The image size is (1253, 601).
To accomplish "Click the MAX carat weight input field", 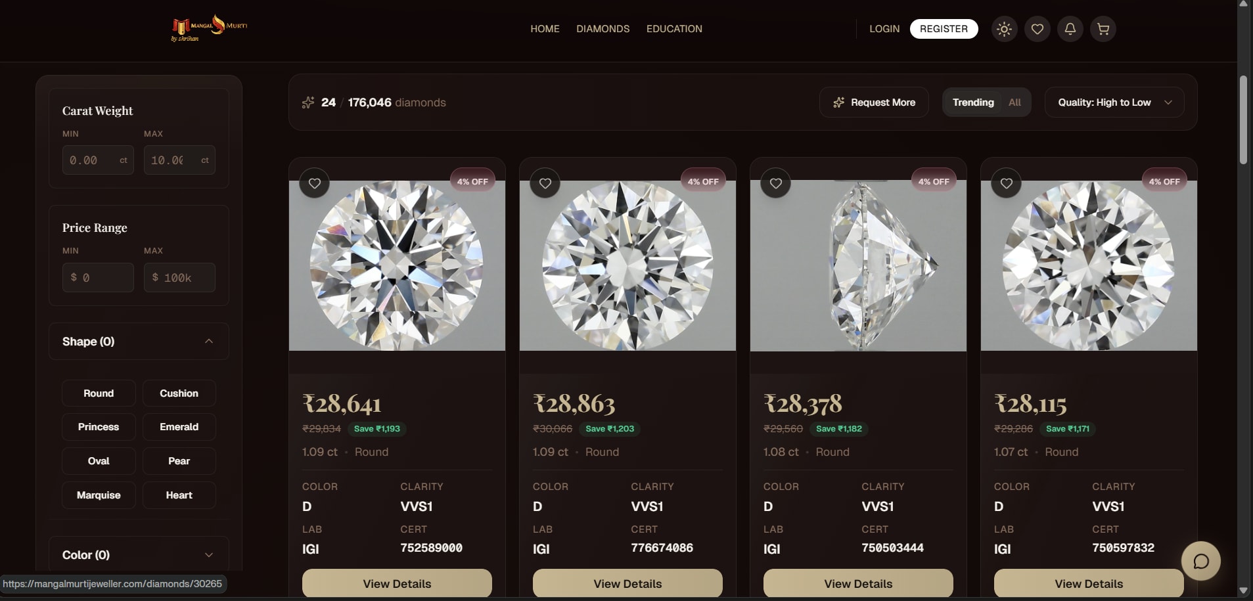I will pos(179,160).
